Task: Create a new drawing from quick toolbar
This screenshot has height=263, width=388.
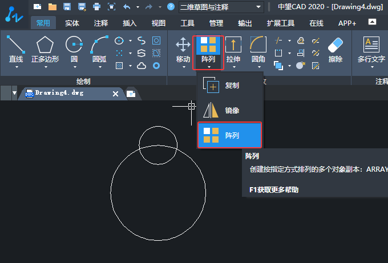Action: coord(37,7)
